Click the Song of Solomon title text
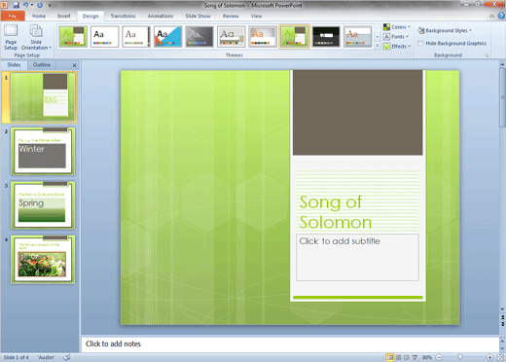This screenshot has height=362, width=506. (x=336, y=212)
